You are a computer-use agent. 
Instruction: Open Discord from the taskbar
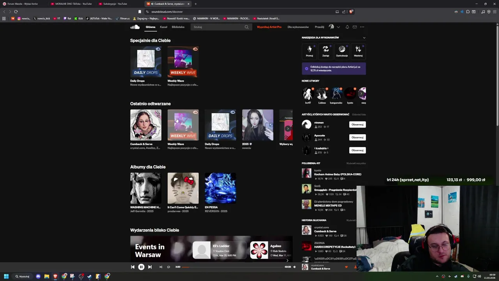(x=38, y=276)
